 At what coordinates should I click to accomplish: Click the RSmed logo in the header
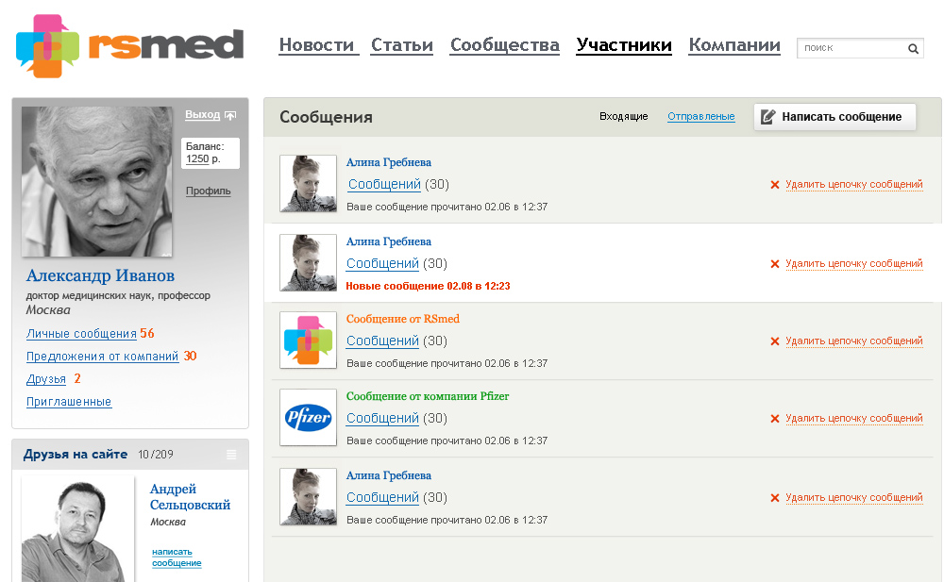point(129,45)
